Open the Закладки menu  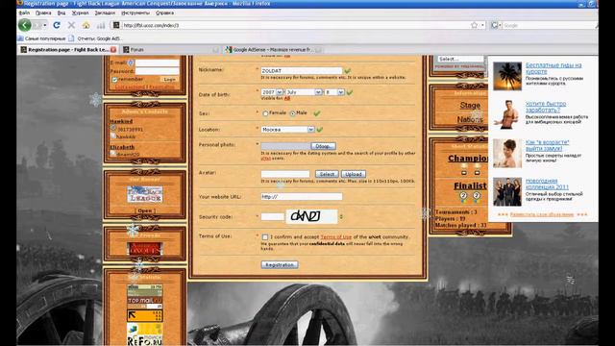[x=105, y=12]
